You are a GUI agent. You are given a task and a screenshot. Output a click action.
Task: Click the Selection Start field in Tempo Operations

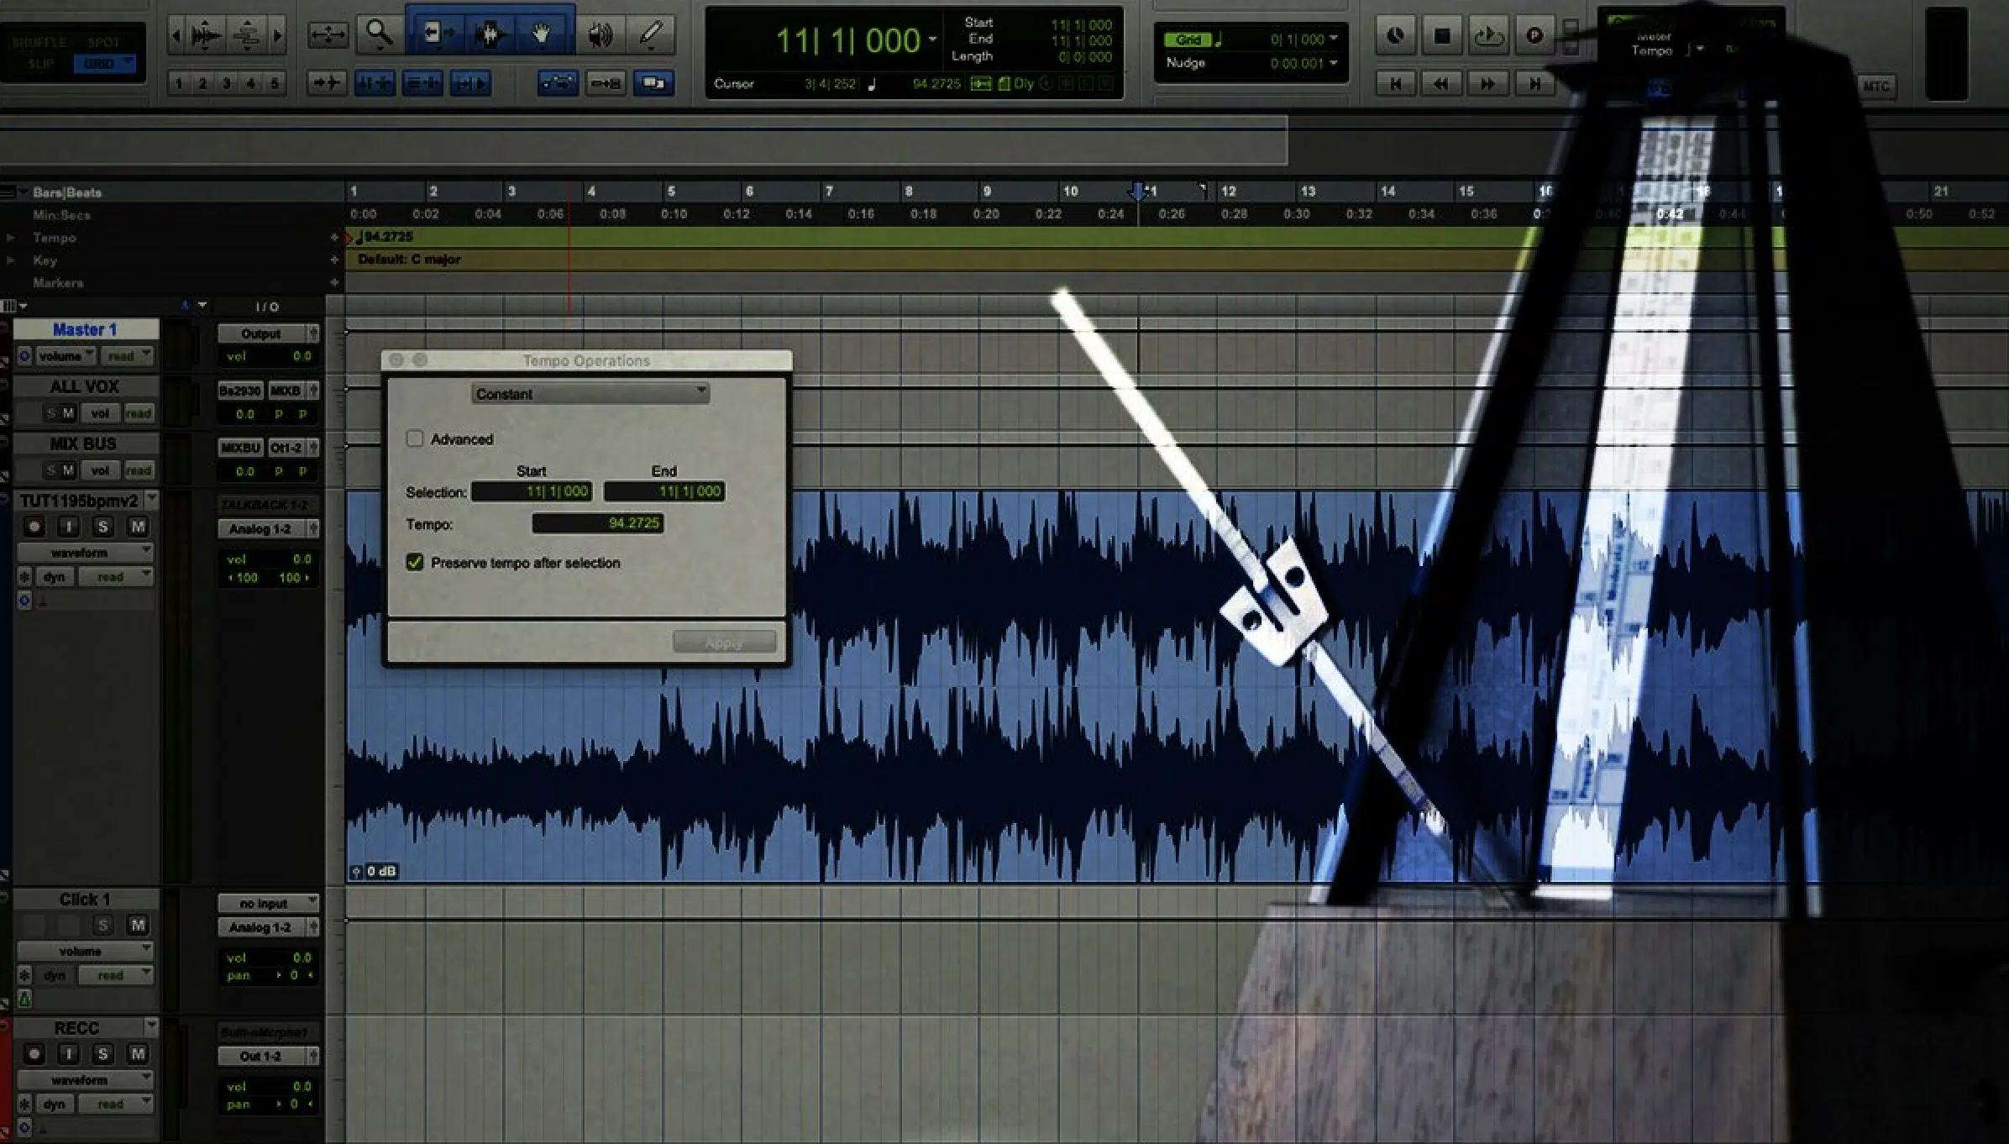(x=532, y=491)
